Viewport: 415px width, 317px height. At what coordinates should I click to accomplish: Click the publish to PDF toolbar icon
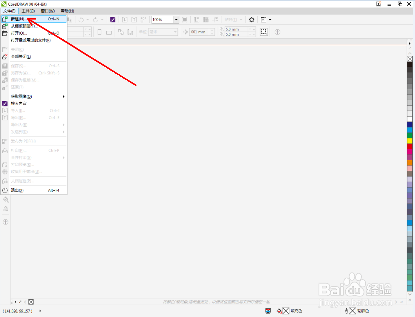(x=143, y=20)
